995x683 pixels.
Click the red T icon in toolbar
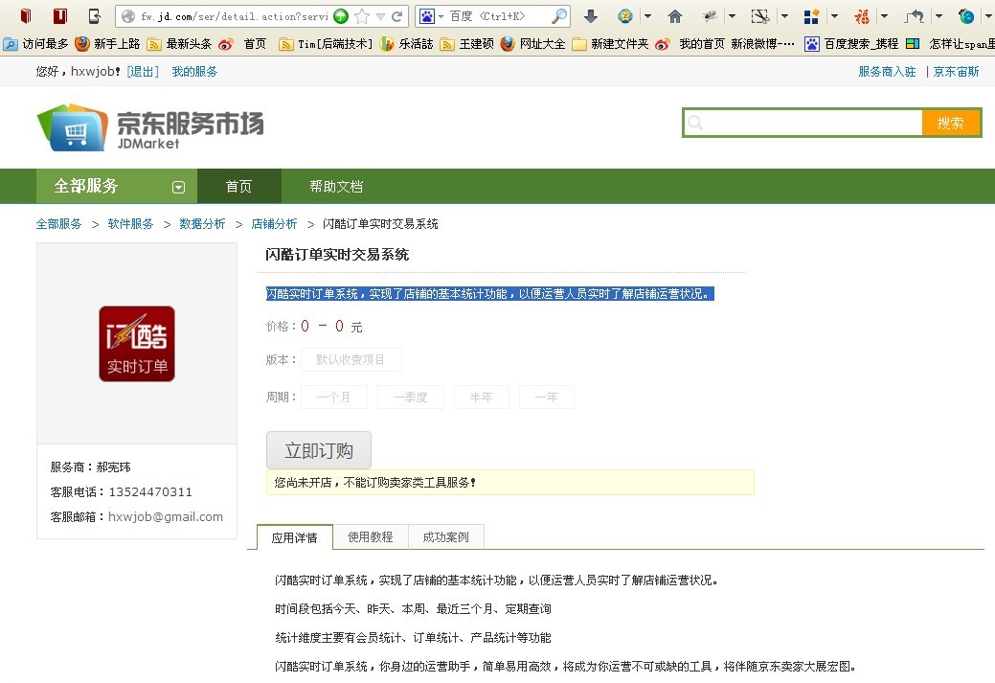tap(60, 16)
